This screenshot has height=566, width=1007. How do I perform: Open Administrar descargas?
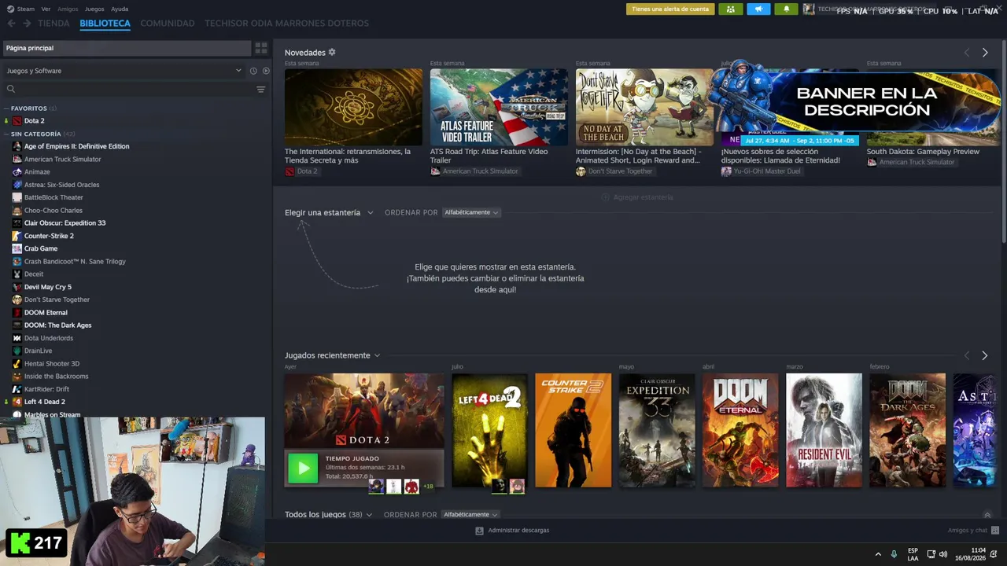[x=512, y=531]
